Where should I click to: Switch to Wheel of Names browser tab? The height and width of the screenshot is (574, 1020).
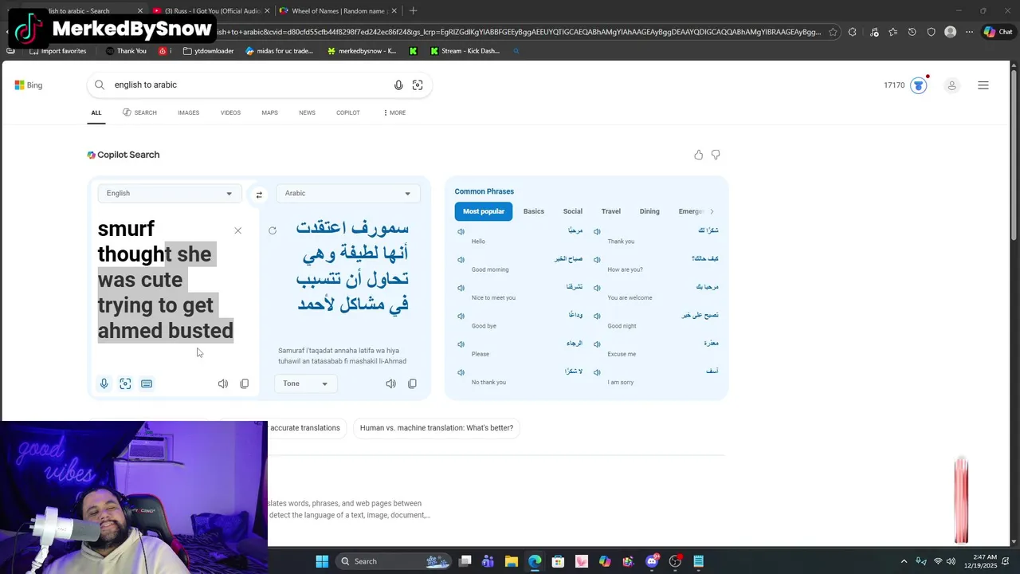(x=338, y=11)
